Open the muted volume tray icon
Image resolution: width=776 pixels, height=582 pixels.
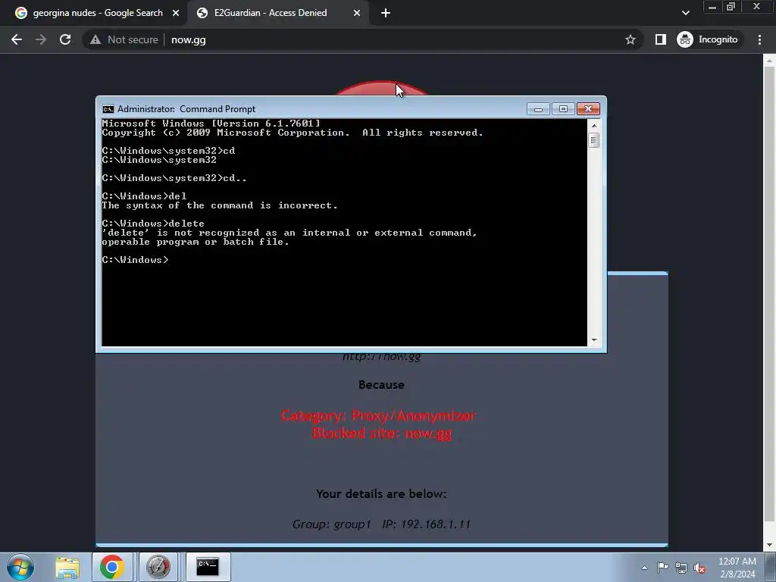pos(699,568)
